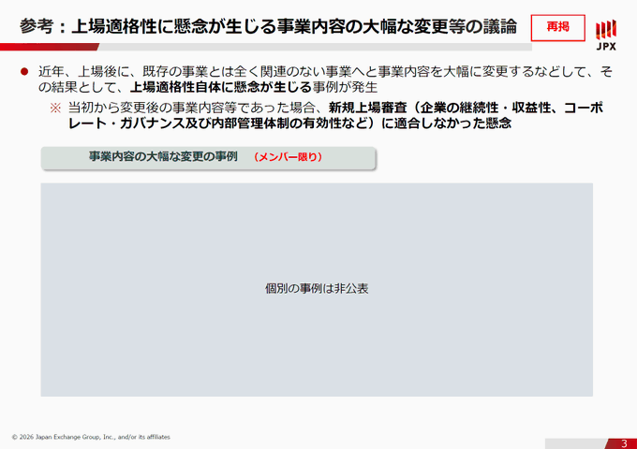Click the red text （メンバー限り）

288,157
